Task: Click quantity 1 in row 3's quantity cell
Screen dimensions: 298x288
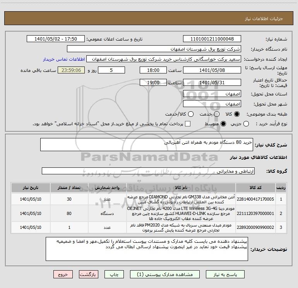Action: coord(69,227)
